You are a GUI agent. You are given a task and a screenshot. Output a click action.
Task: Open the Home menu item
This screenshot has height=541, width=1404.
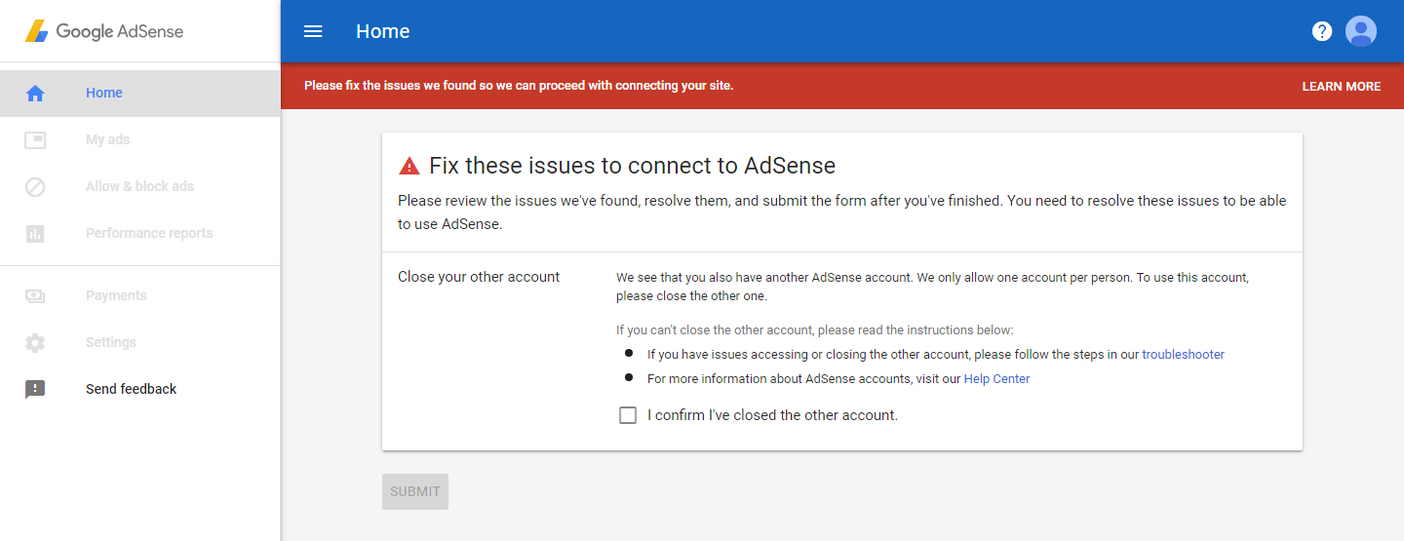pyautogui.click(x=140, y=94)
